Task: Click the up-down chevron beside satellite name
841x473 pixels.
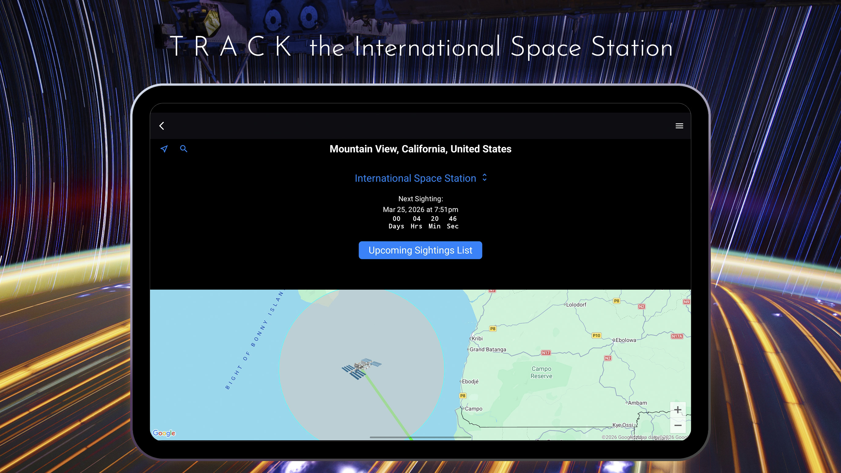Action: [x=484, y=178]
